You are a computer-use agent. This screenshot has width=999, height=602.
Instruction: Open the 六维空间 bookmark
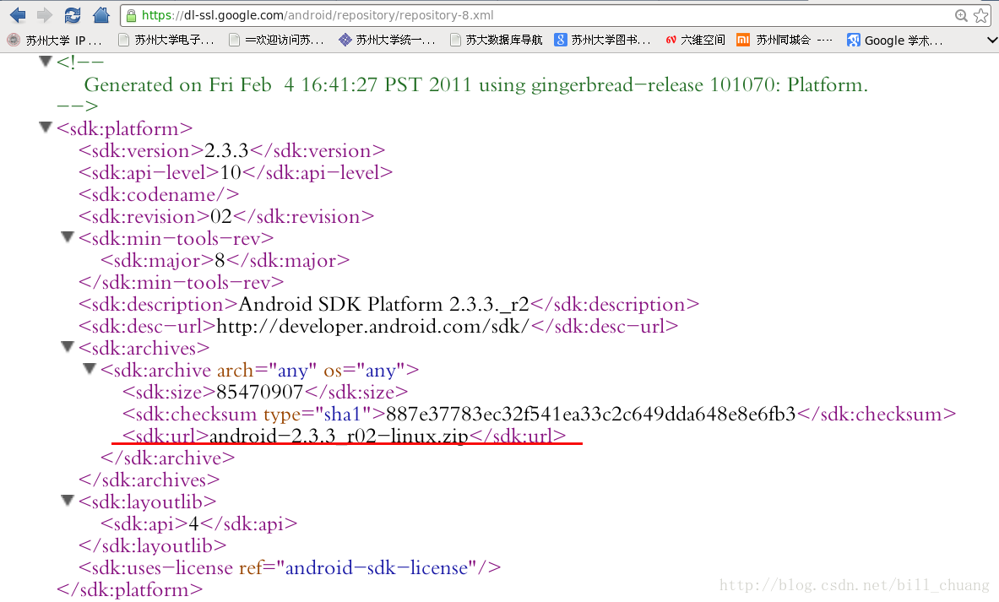[x=695, y=41]
